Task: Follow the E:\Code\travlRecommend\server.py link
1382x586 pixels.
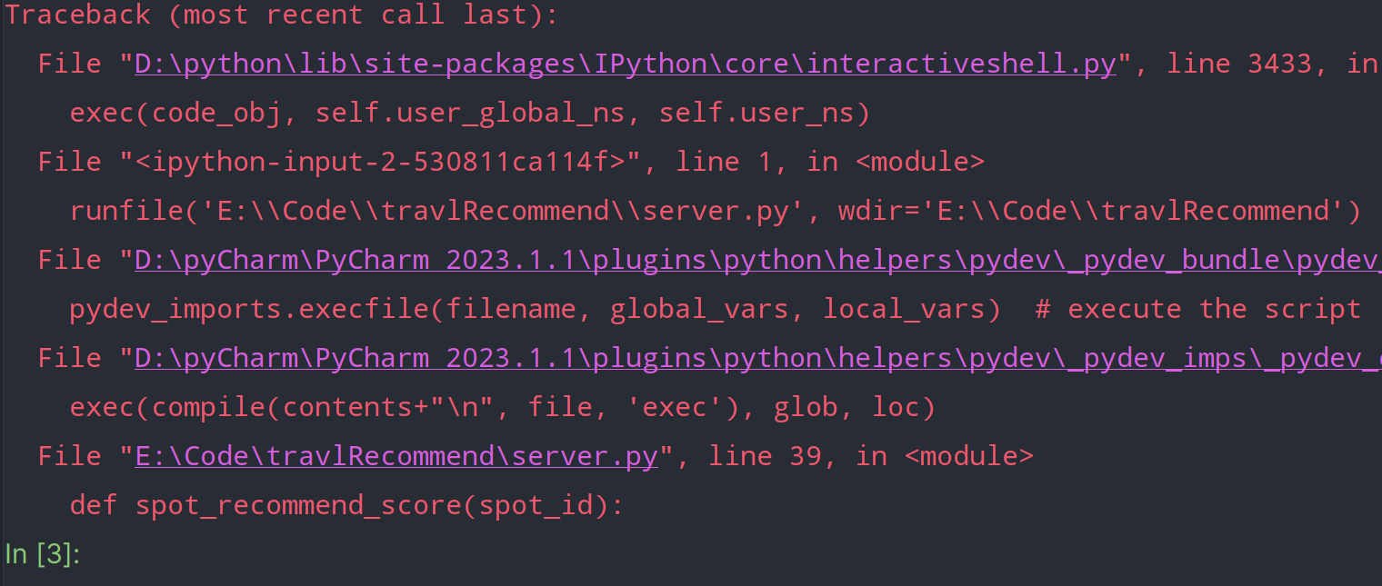Action: point(396,456)
